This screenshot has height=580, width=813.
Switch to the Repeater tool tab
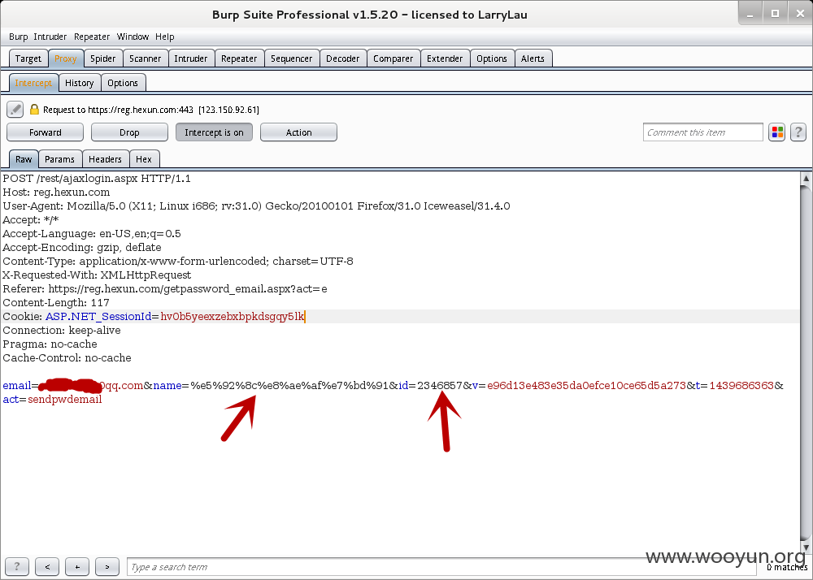coord(239,58)
